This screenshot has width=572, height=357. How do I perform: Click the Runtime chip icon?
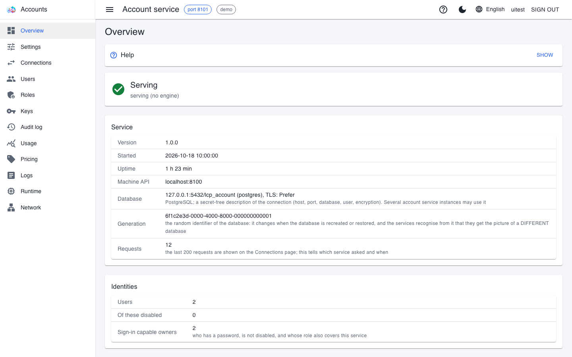pos(11,191)
